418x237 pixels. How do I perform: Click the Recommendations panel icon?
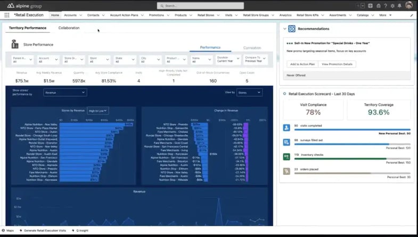tap(292, 29)
